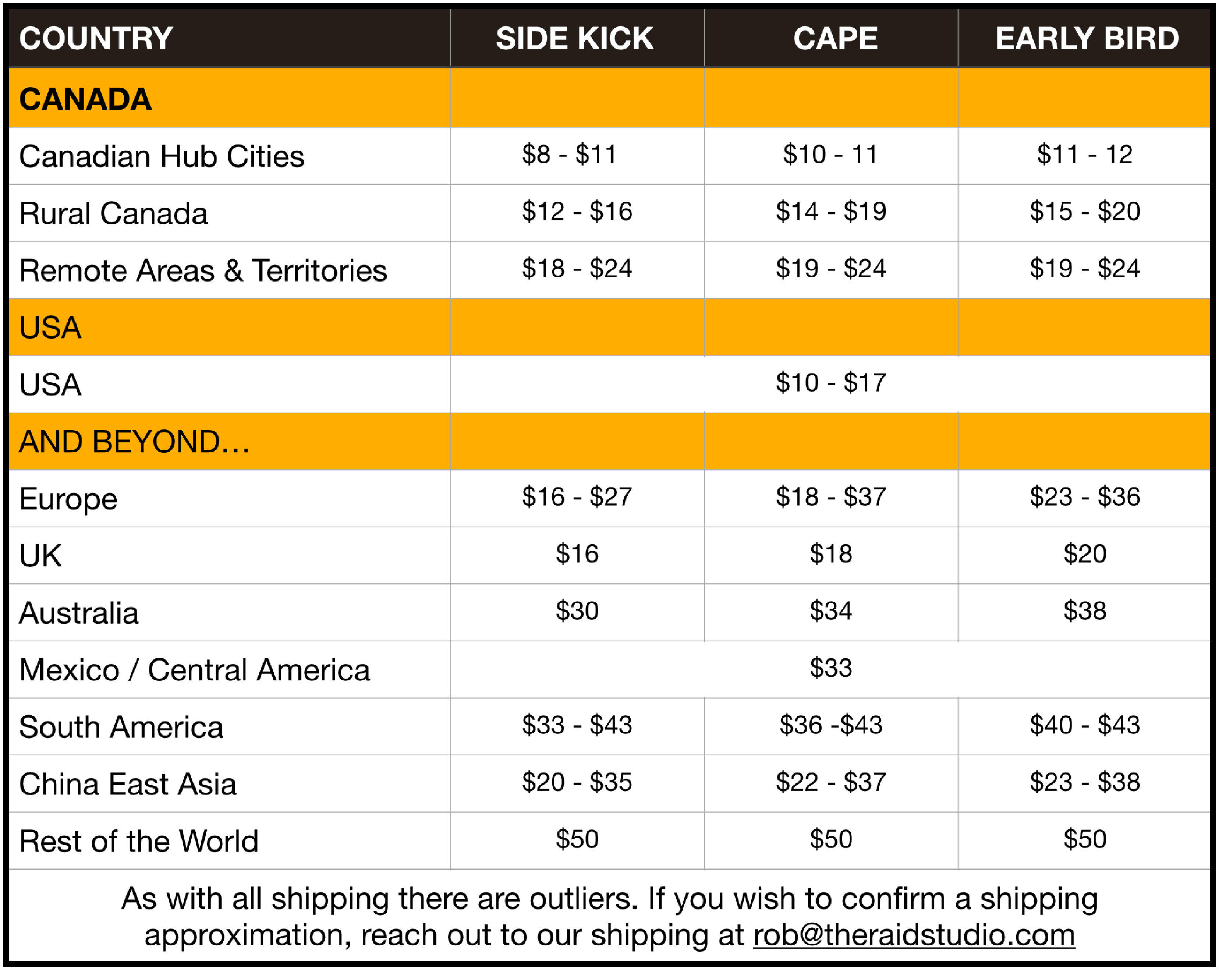Click the SIDE KICK column header

coord(574,39)
